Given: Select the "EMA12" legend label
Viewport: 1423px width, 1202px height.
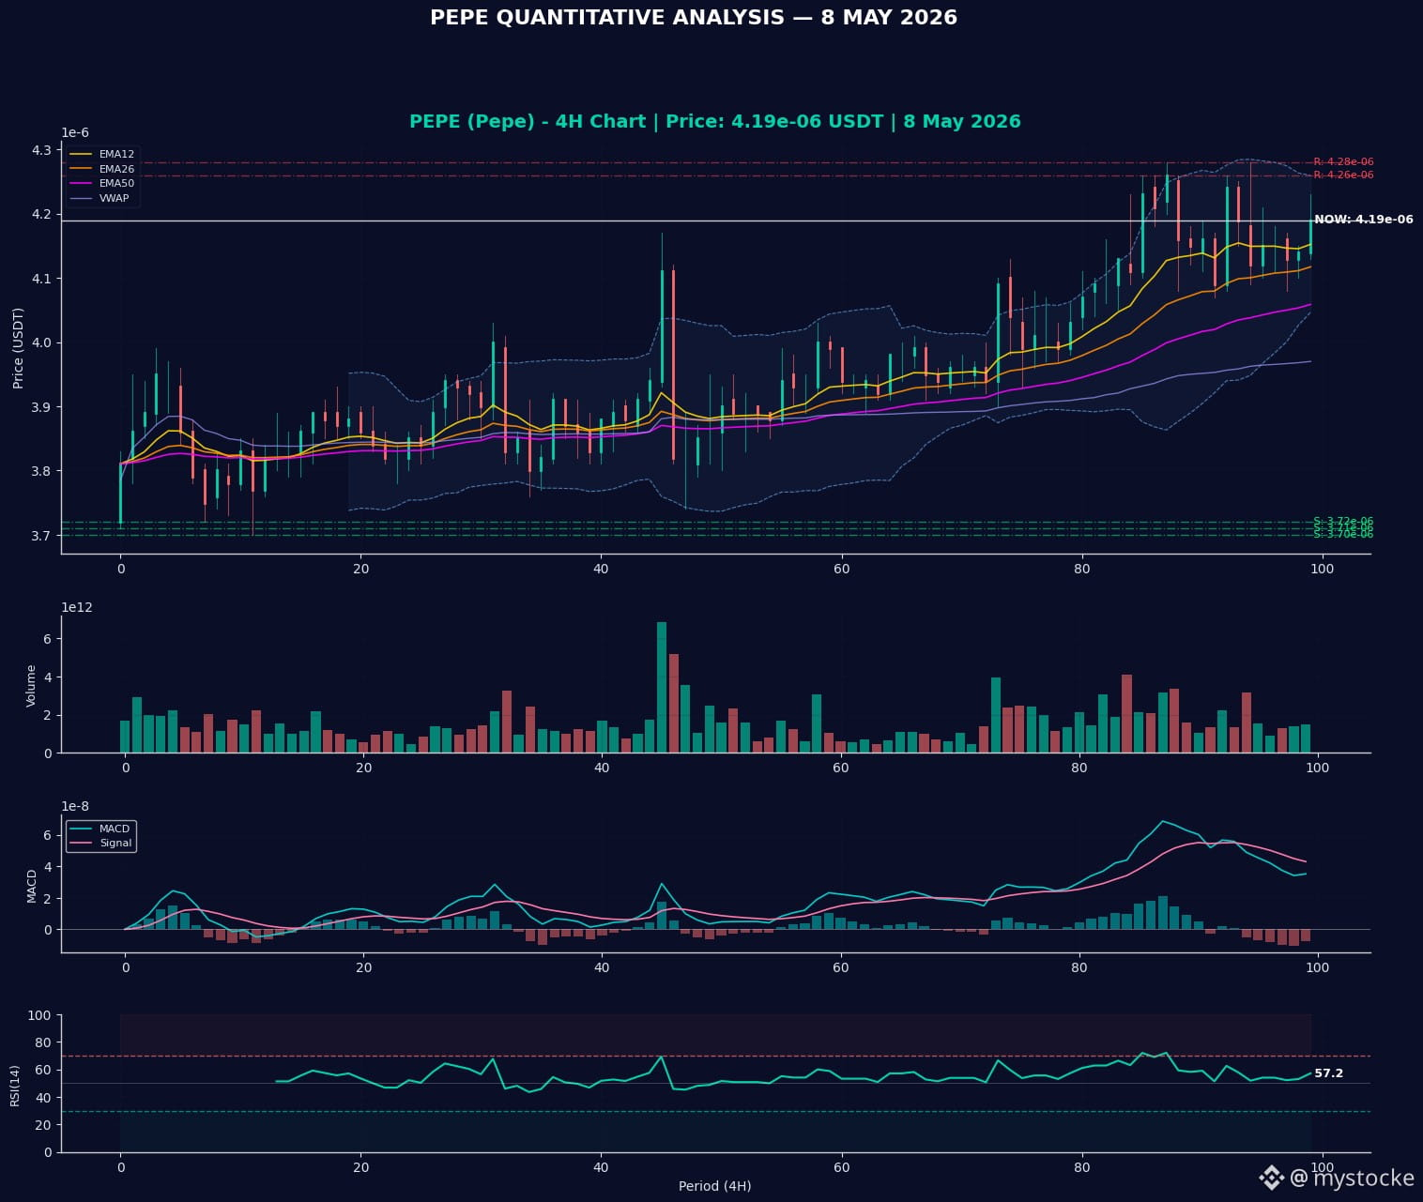Looking at the screenshot, I should pos(116,154).
